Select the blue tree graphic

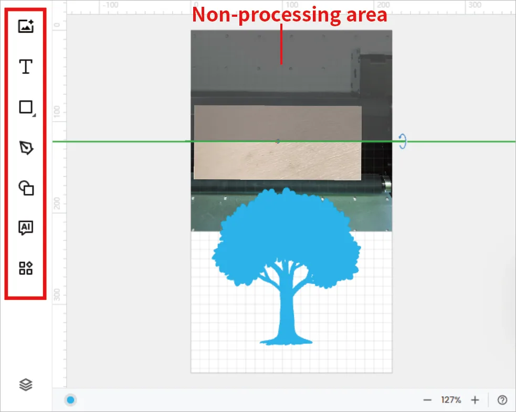pos(286,266)
